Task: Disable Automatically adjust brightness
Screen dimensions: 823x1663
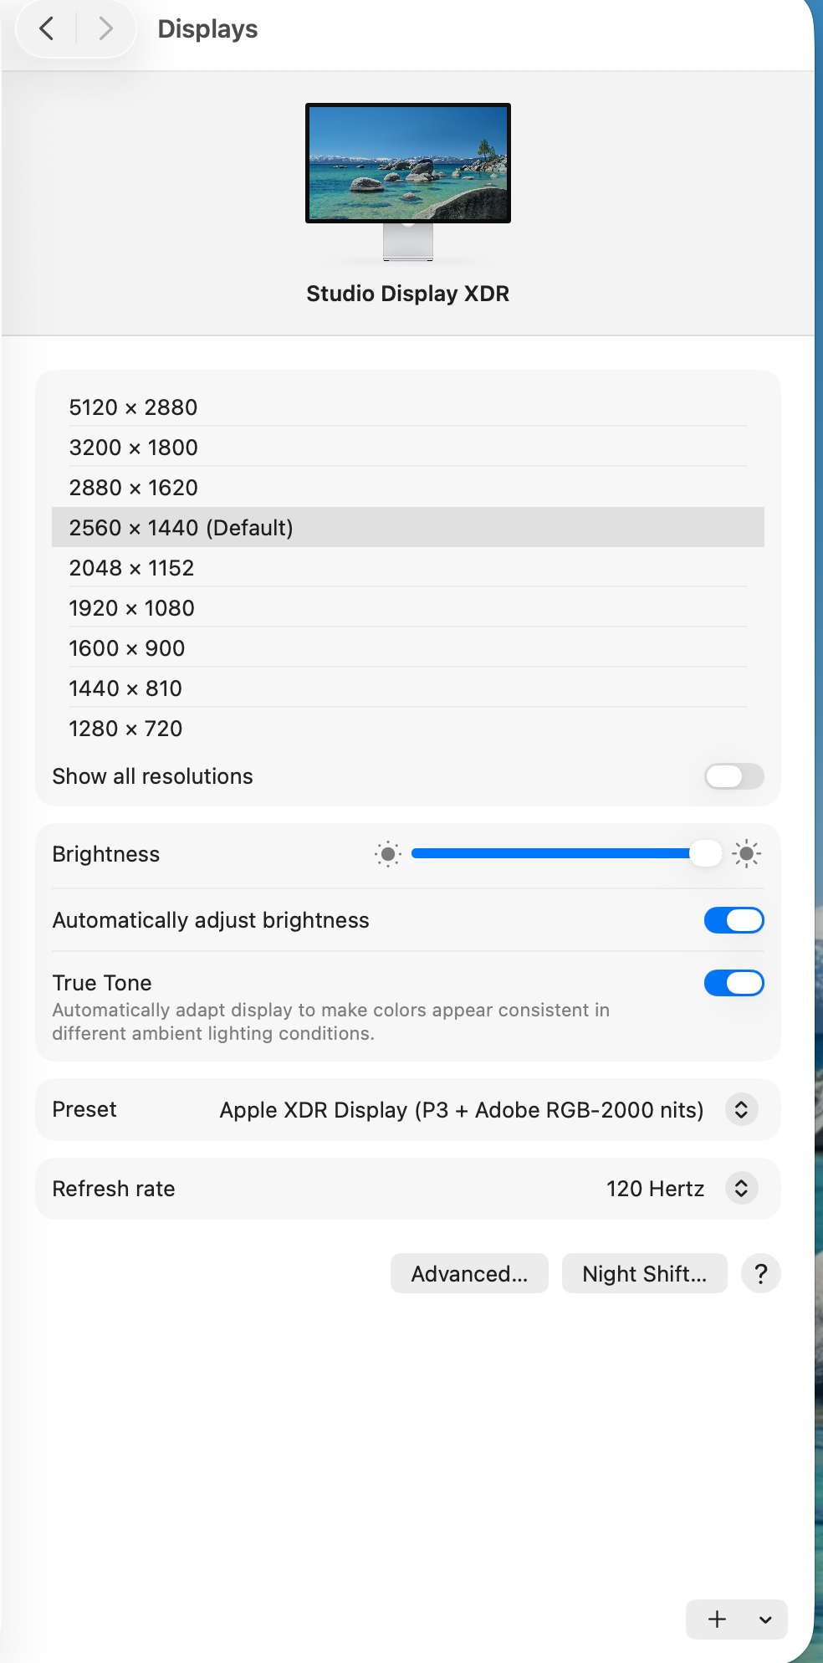Action: click(734, 920)
